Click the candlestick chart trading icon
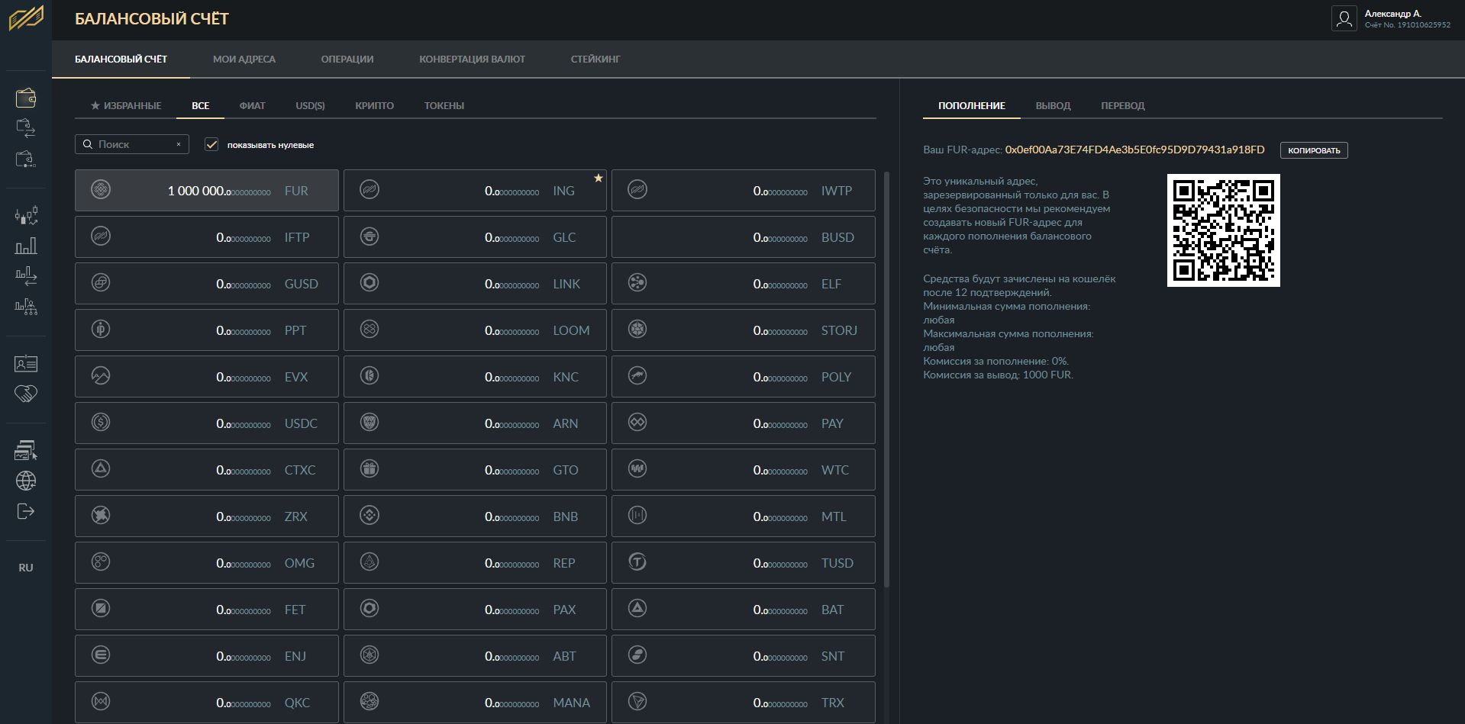Viewport: 1465px width, 724px height. (x=26, y=216)
